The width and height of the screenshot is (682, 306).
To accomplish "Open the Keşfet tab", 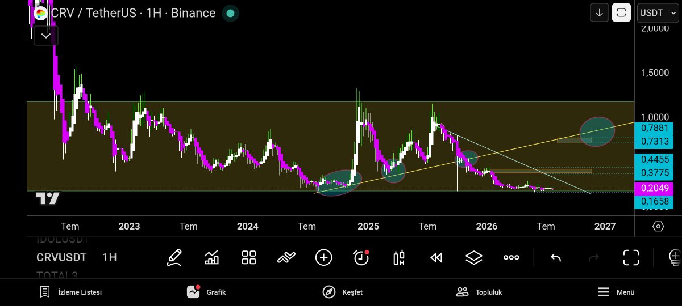I will click(x=343, y=292).
